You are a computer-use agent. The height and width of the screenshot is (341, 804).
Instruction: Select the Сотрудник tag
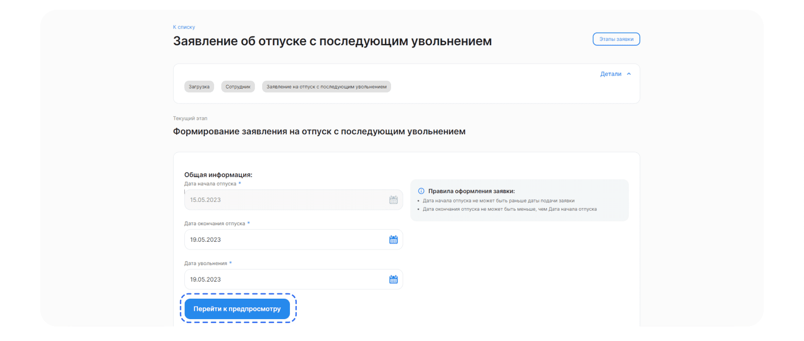pyautogui.click(x=238, y=87)
